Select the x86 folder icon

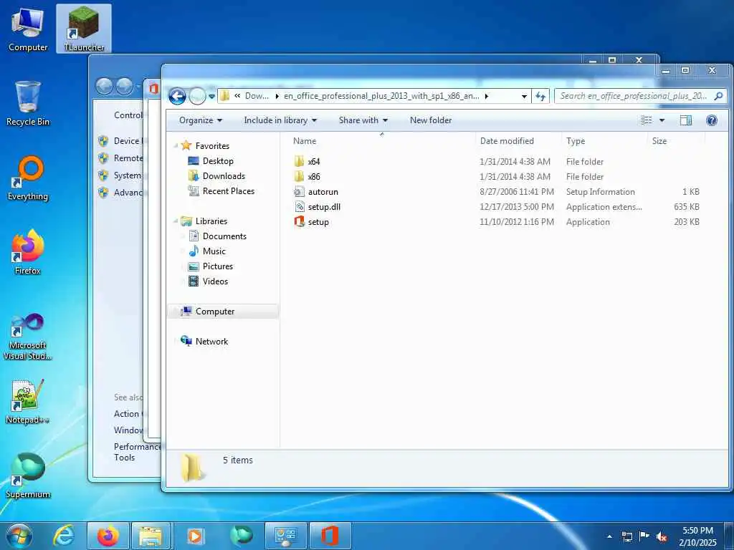pos(299,176)
